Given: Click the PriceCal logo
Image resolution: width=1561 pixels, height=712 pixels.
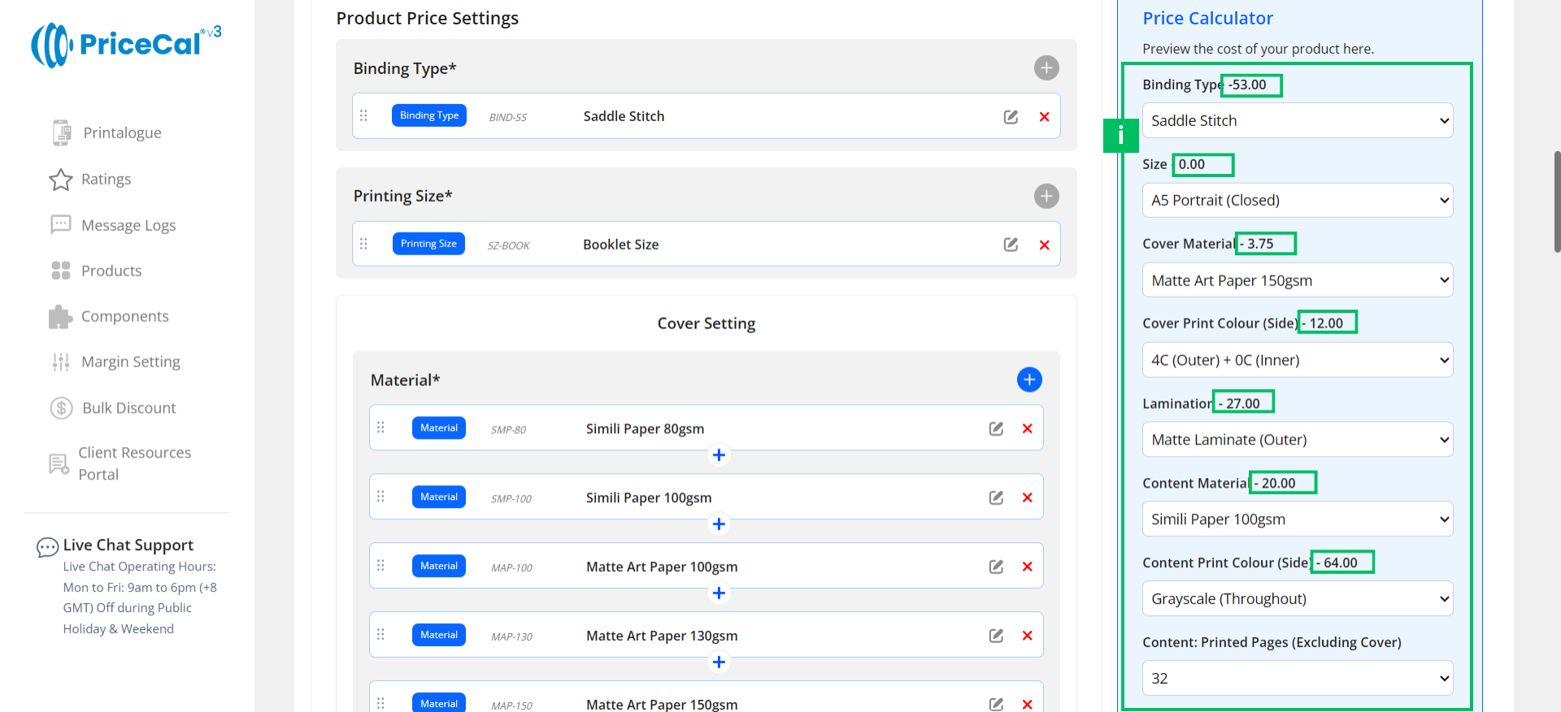Looking at the screenshot, I should click(126, 45).
